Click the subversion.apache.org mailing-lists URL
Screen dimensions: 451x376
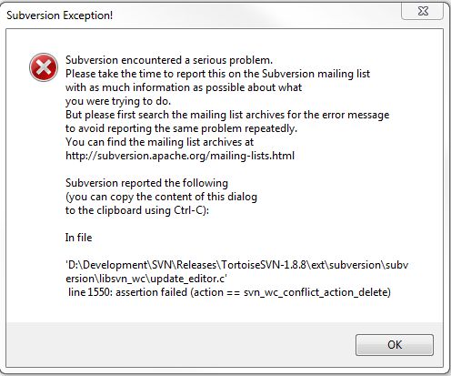180,156
